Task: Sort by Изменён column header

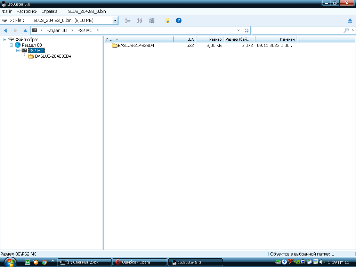Action: pyautogui.click(x=276, y=39)
